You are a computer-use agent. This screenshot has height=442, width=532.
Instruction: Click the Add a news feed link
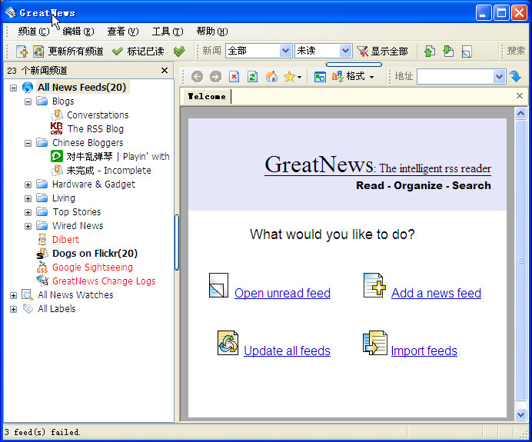pyautogui.click(x=436, y=293)
